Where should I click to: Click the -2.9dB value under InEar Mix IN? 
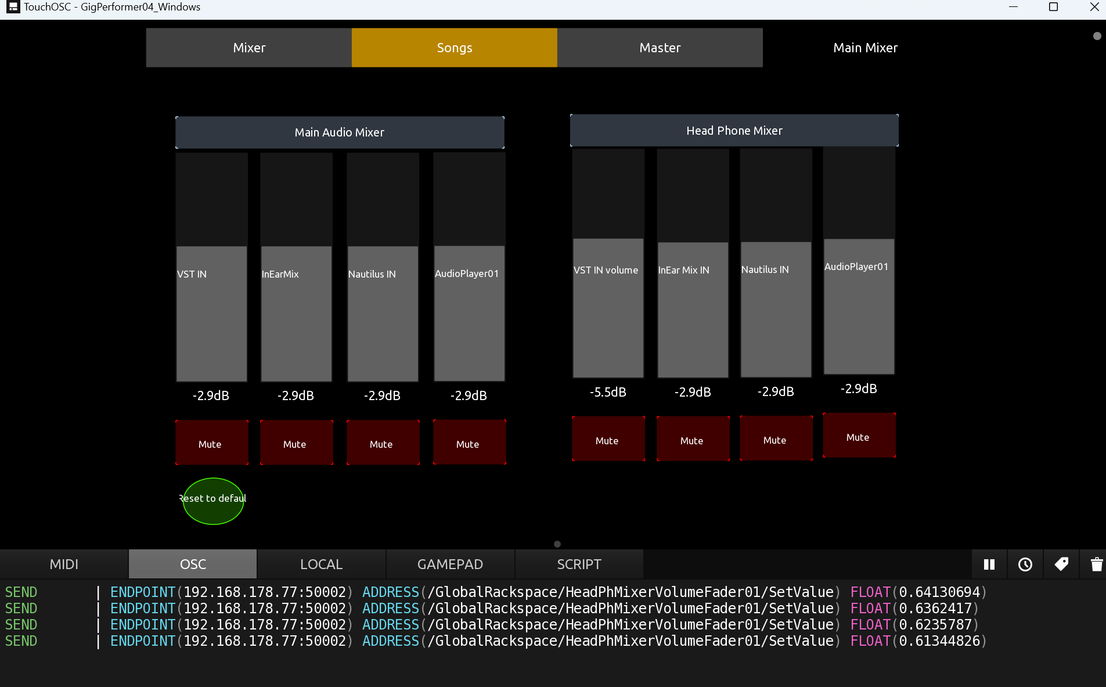(693, 392)
